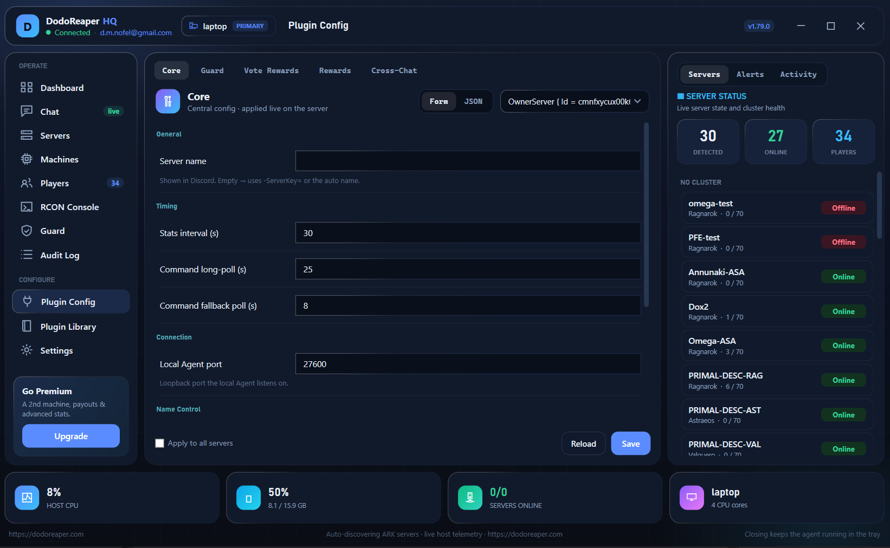The width and height of the screenshot is (890, 548).
Task: Click the Server Status square icon
Action: coord(681,96)
